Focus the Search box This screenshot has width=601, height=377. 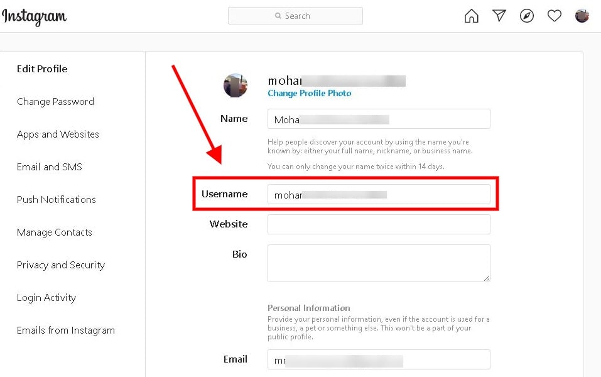point(295,16)
